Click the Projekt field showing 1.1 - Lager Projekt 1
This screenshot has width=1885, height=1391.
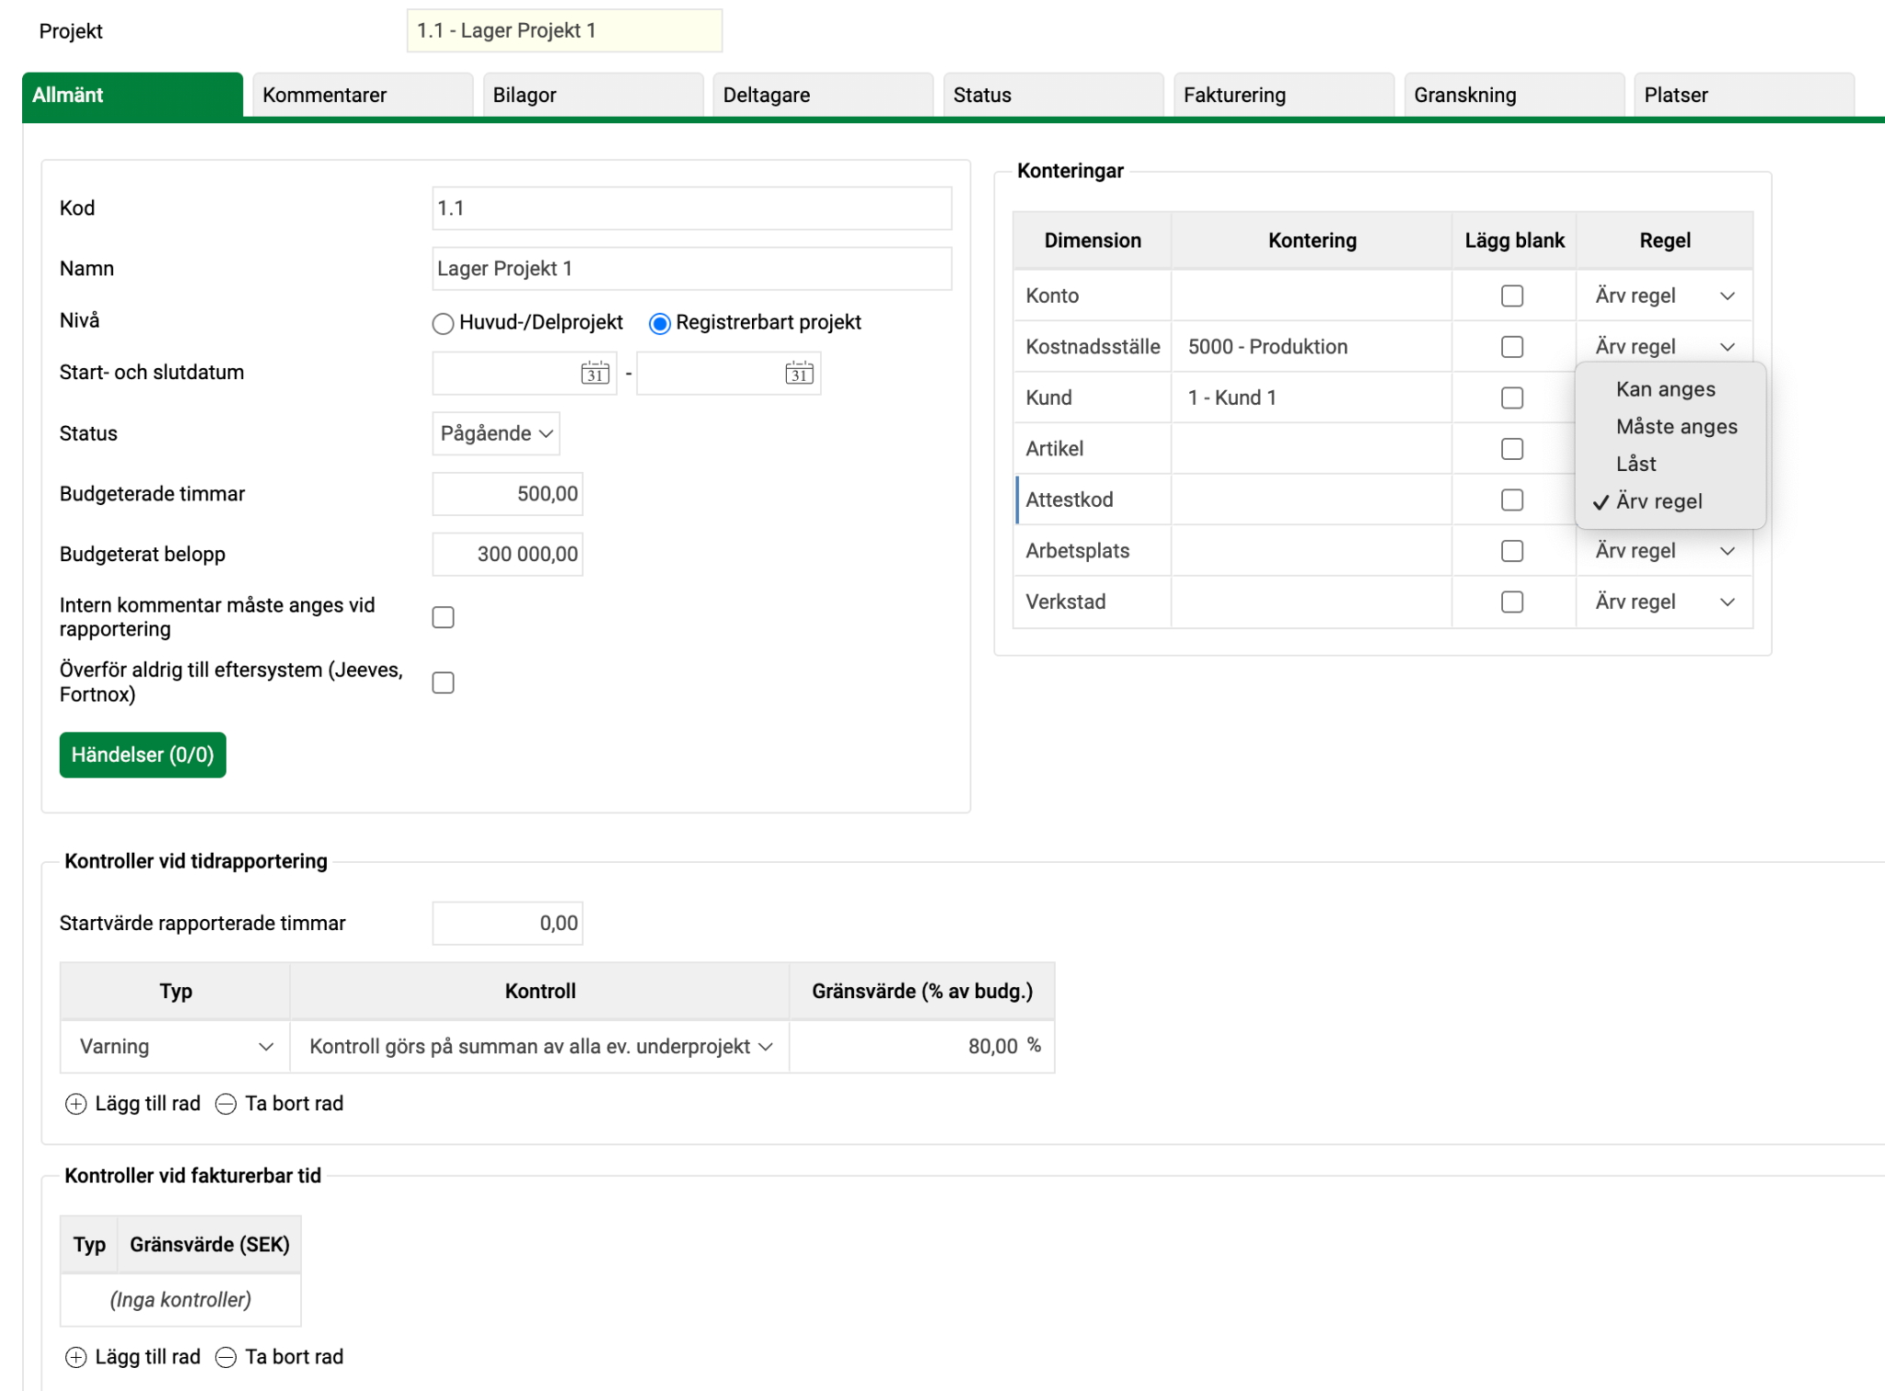(x=564, y=30)
